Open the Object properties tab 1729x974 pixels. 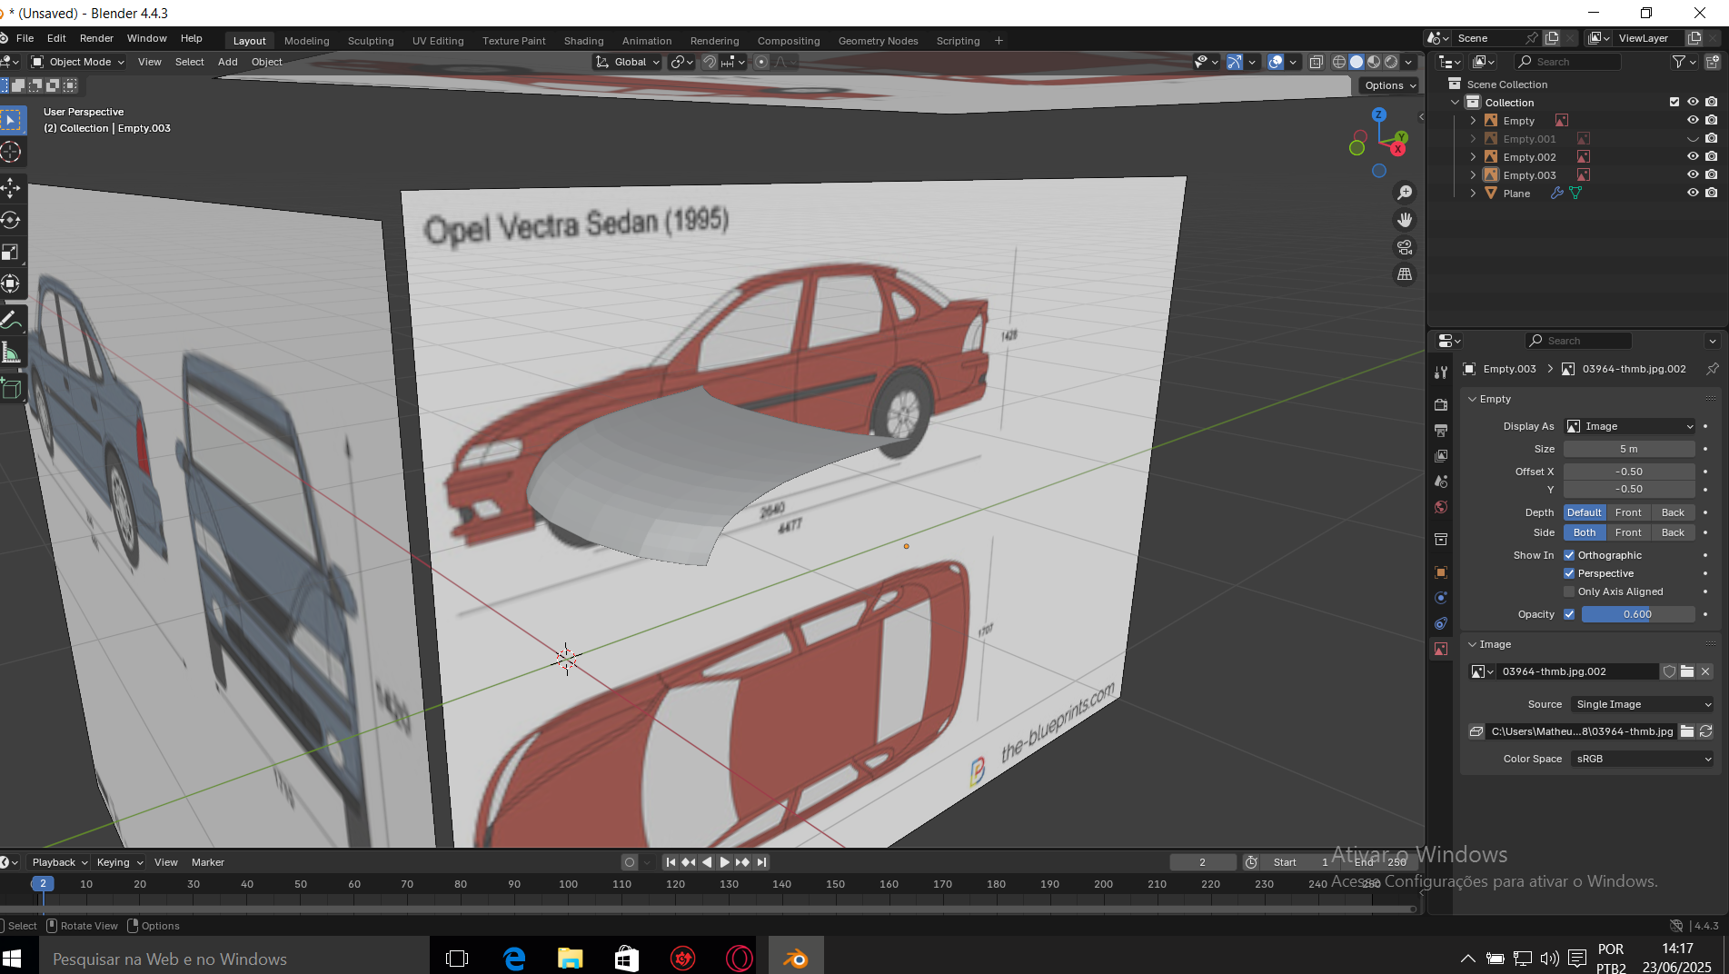click(x=1441, y=572)
